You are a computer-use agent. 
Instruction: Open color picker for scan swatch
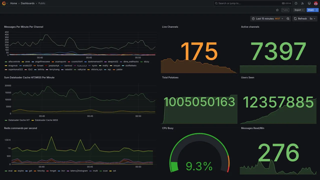[101, 171]
